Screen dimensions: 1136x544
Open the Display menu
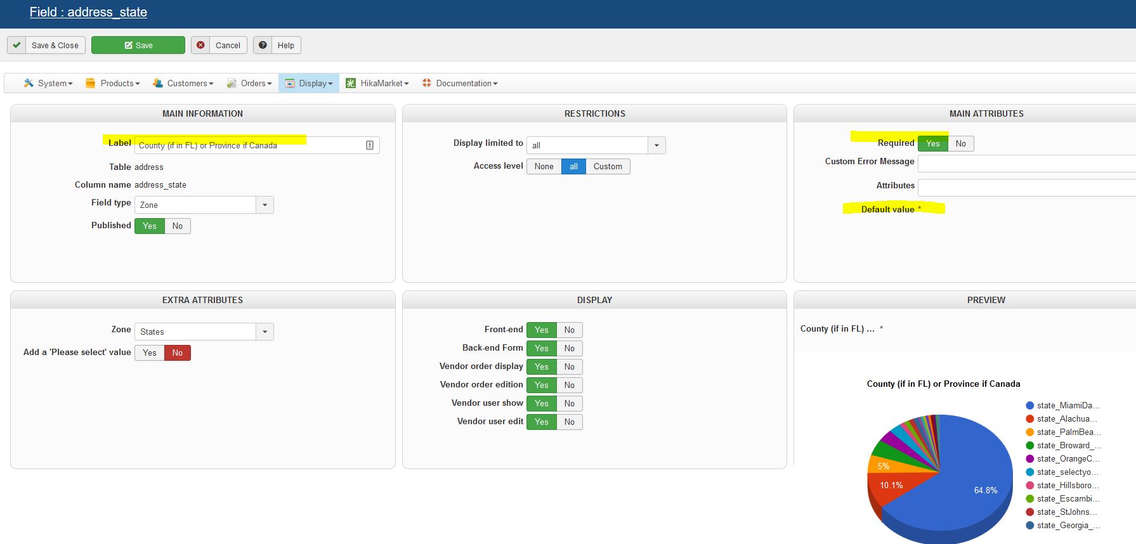click(x=309, y=83)
